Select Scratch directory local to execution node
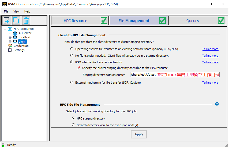The height and width of the screenshot is (148, 229). point(73,125)
